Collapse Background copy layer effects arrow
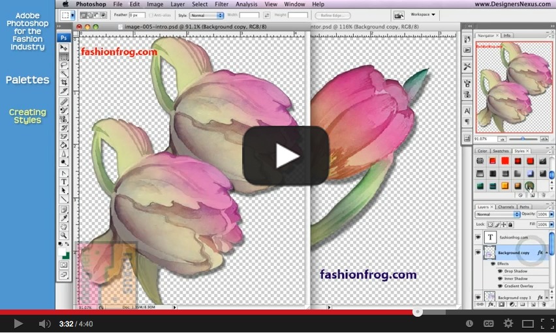The width and height of the screenshot is (556, 333). 547,253
